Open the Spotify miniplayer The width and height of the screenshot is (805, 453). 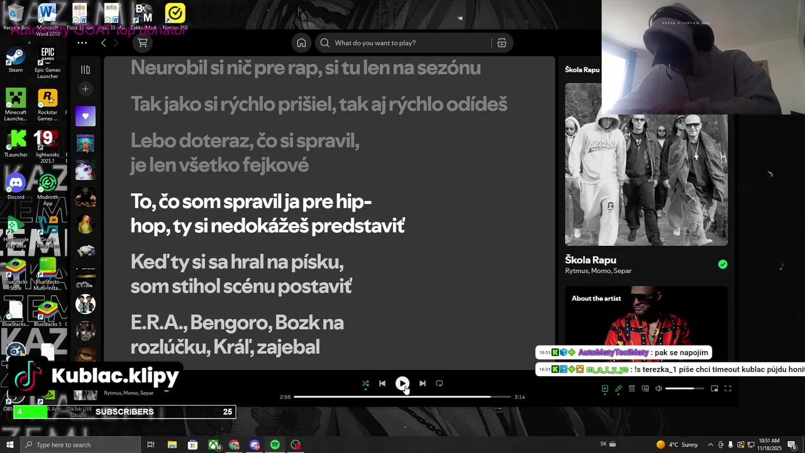click(x=714, y=388)
